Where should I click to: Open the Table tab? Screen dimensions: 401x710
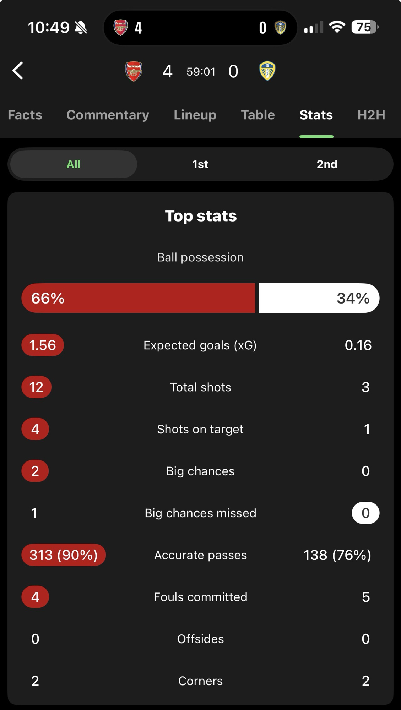(x=258, y=115)
